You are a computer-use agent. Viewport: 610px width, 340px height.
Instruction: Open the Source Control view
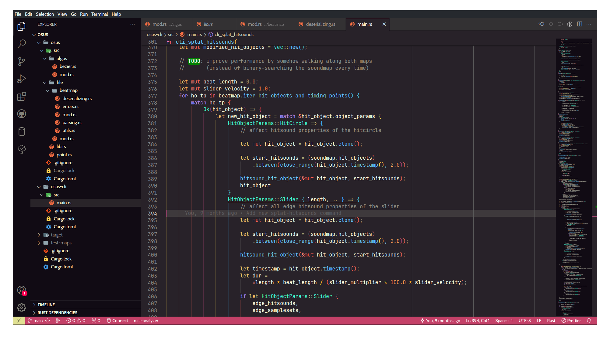pyautogui.click(x=21, y=61)
